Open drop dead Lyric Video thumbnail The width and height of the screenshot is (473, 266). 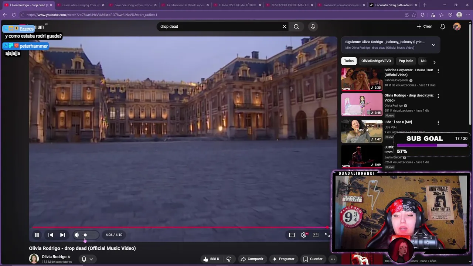click(362, 105)
